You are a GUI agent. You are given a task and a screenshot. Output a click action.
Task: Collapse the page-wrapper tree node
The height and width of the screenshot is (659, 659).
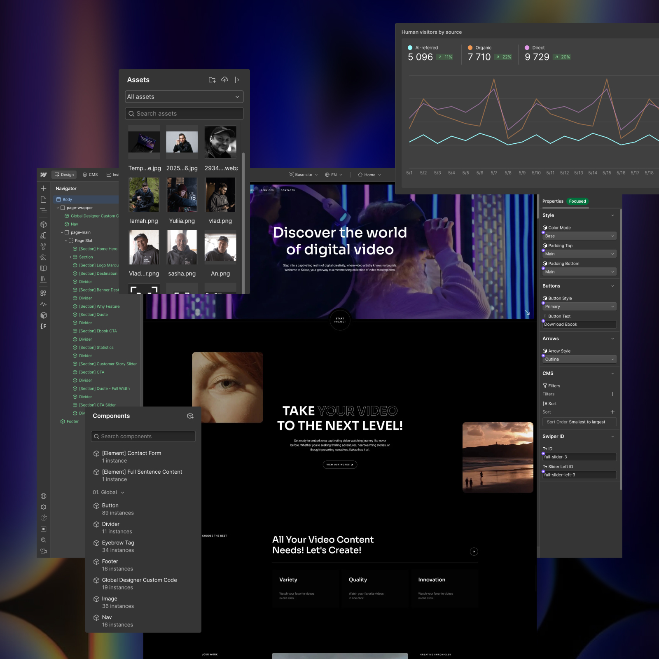[x=58, y=208]
